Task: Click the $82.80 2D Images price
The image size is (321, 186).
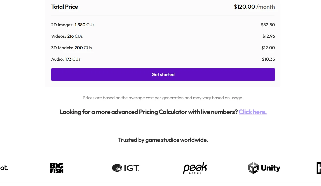Action: click(268, 25)
